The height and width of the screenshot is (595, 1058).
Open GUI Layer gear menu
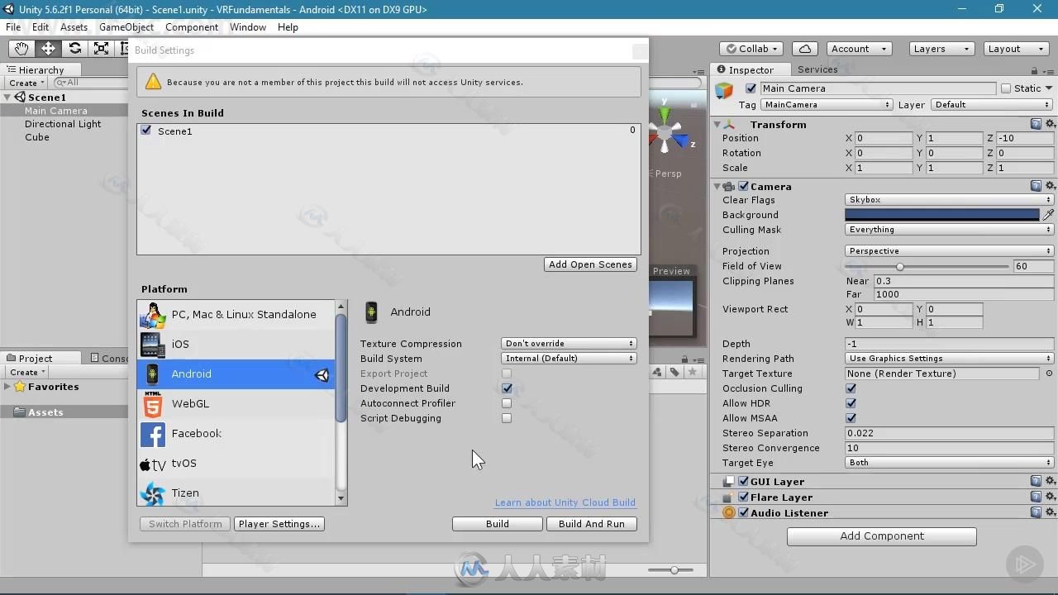[x=1051, y=481]
